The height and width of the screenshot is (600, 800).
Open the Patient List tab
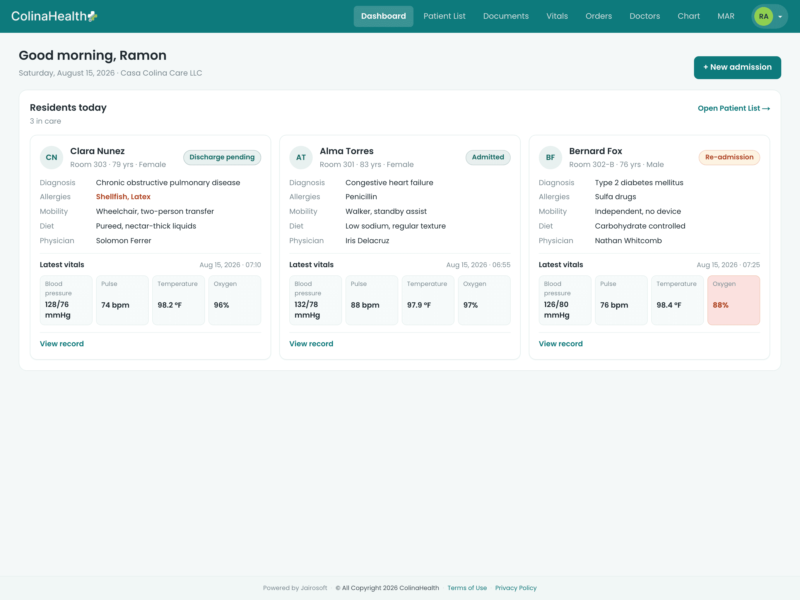[x=445, y=16]
